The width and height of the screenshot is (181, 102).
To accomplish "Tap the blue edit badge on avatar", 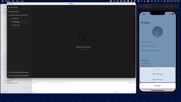I will (x=158, y=37).
